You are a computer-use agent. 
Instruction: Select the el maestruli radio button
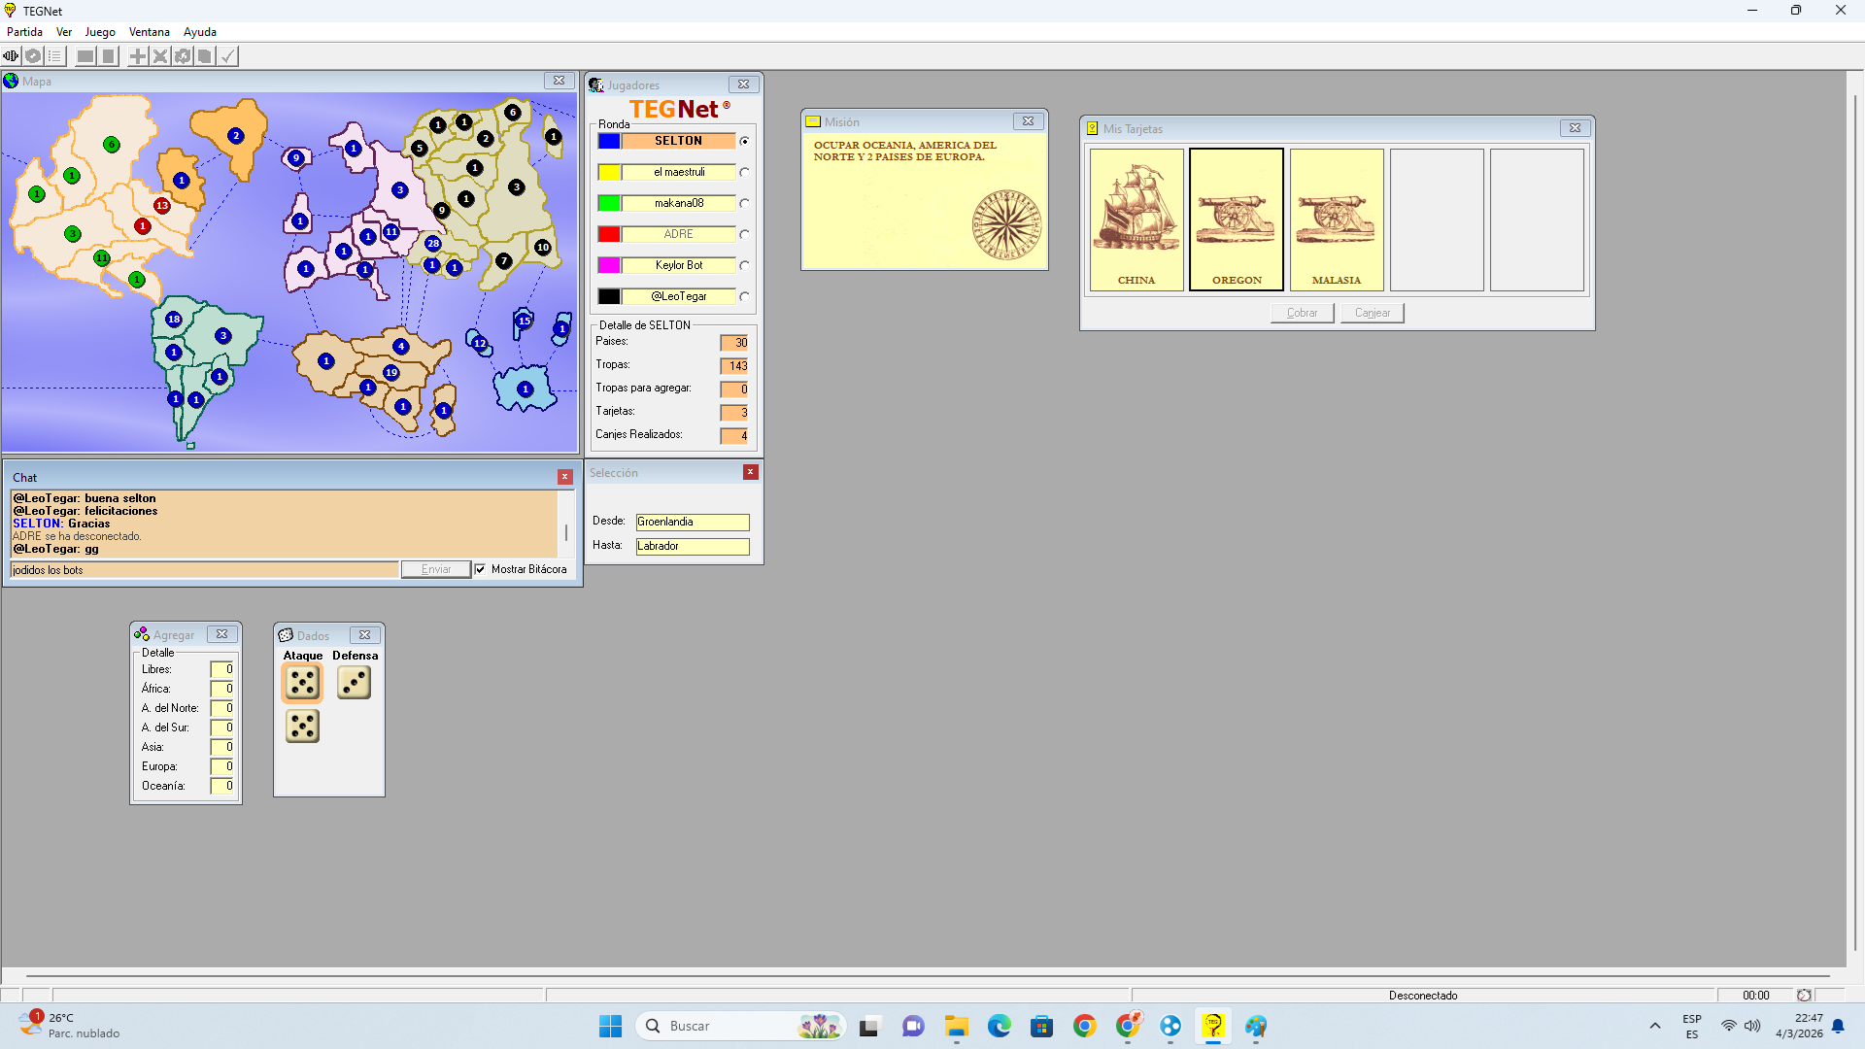(x=744, y=172)
